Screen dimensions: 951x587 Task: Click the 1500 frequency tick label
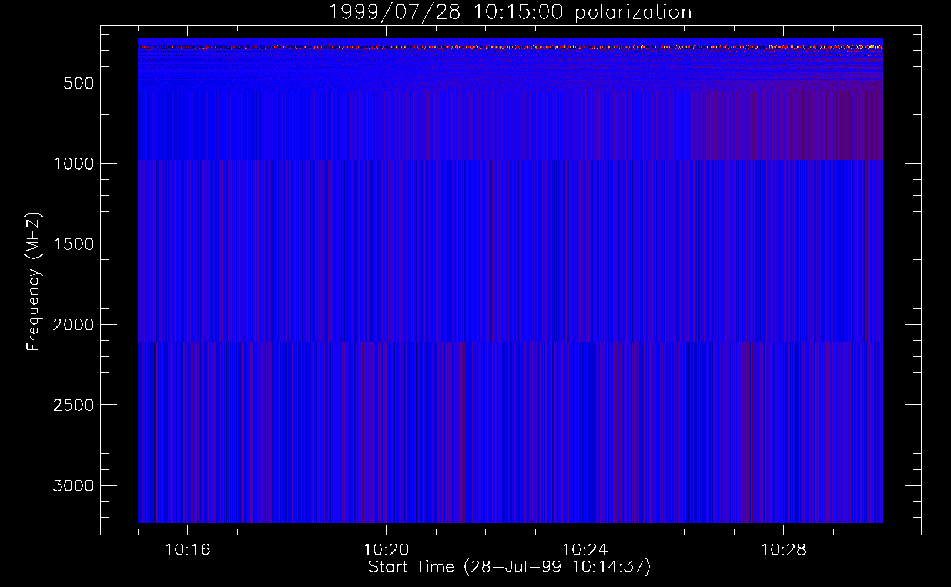(x=73, y=244)
